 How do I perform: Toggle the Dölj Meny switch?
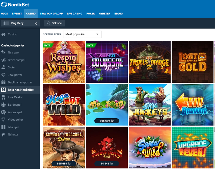(x=6, y=23)
